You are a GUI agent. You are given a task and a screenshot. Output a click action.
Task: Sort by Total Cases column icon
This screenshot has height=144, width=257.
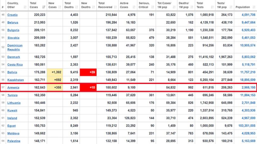pyautogui.click(x=44, y=7)
